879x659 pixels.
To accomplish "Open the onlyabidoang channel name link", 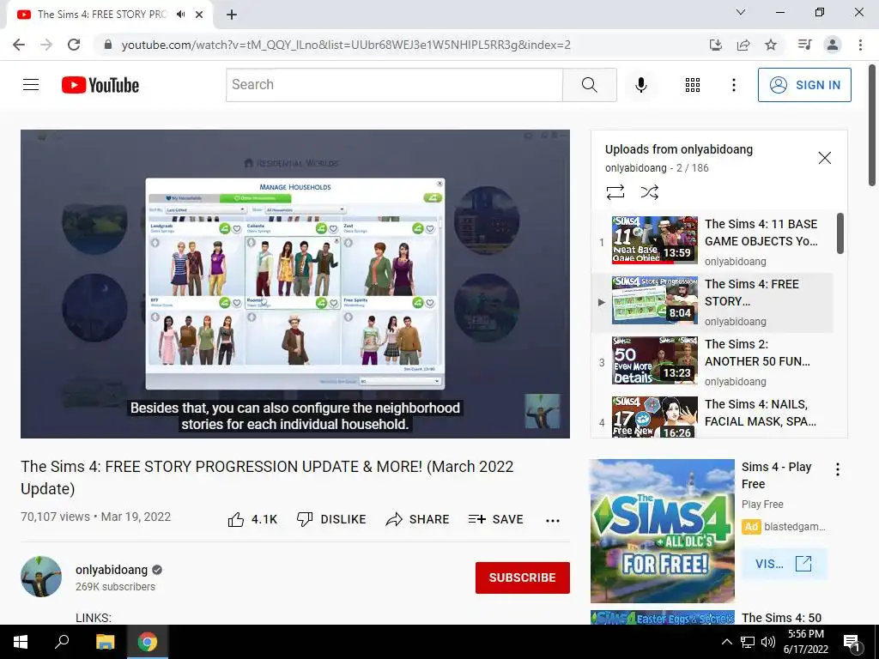I will point(112,570).
